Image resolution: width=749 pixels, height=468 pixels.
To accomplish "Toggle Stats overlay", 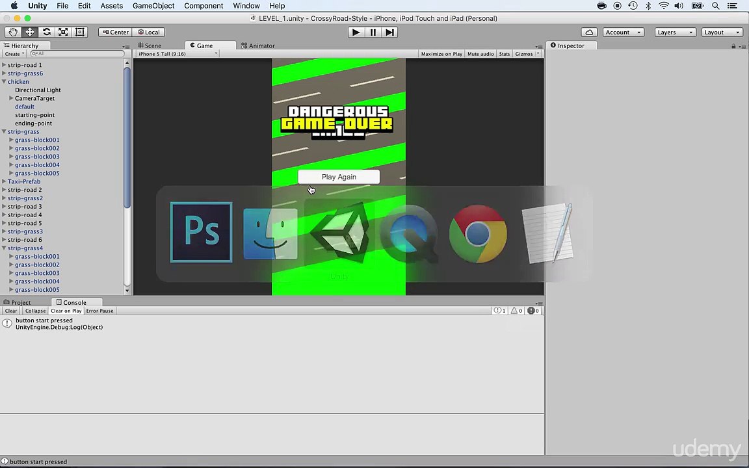I will pos(505,54).
